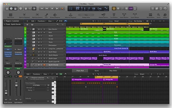The image size is (172, 108).
Task: Click the Arpeggiator MIDI effect slot
Action: (x=8, y=46)
